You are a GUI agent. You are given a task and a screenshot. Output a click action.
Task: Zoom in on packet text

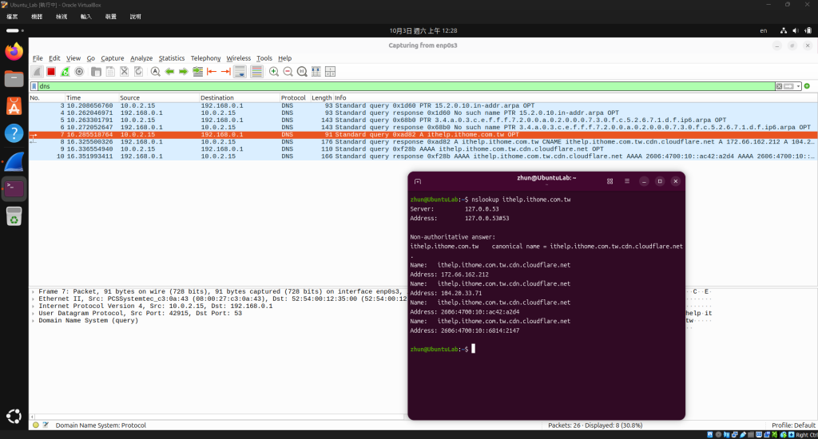(274, 72)
